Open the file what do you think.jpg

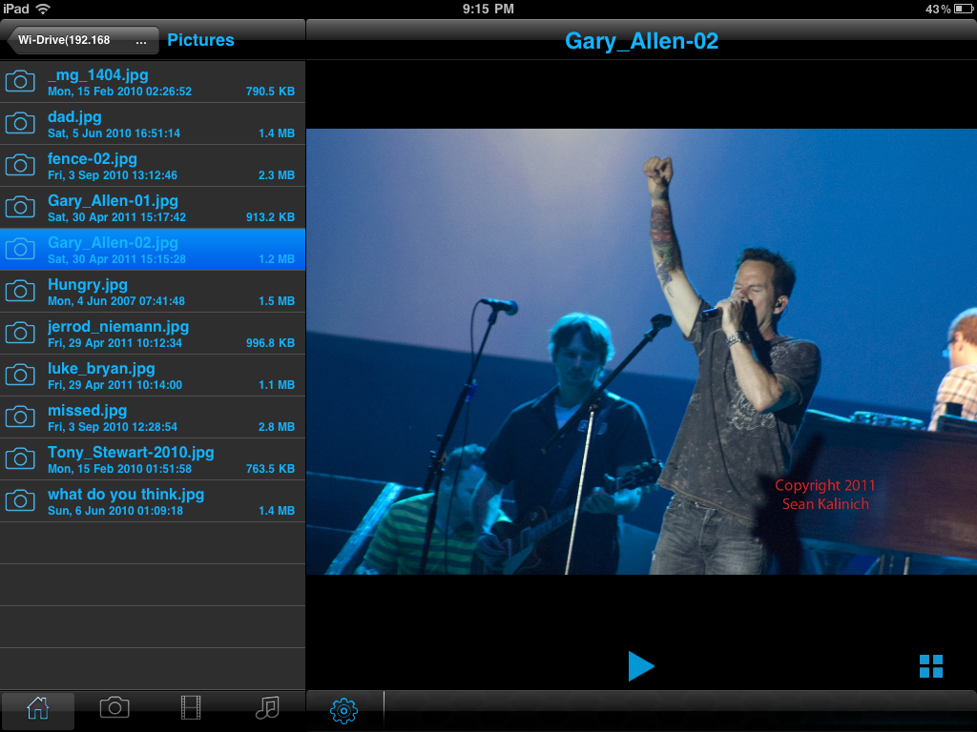tap(153, 501)
